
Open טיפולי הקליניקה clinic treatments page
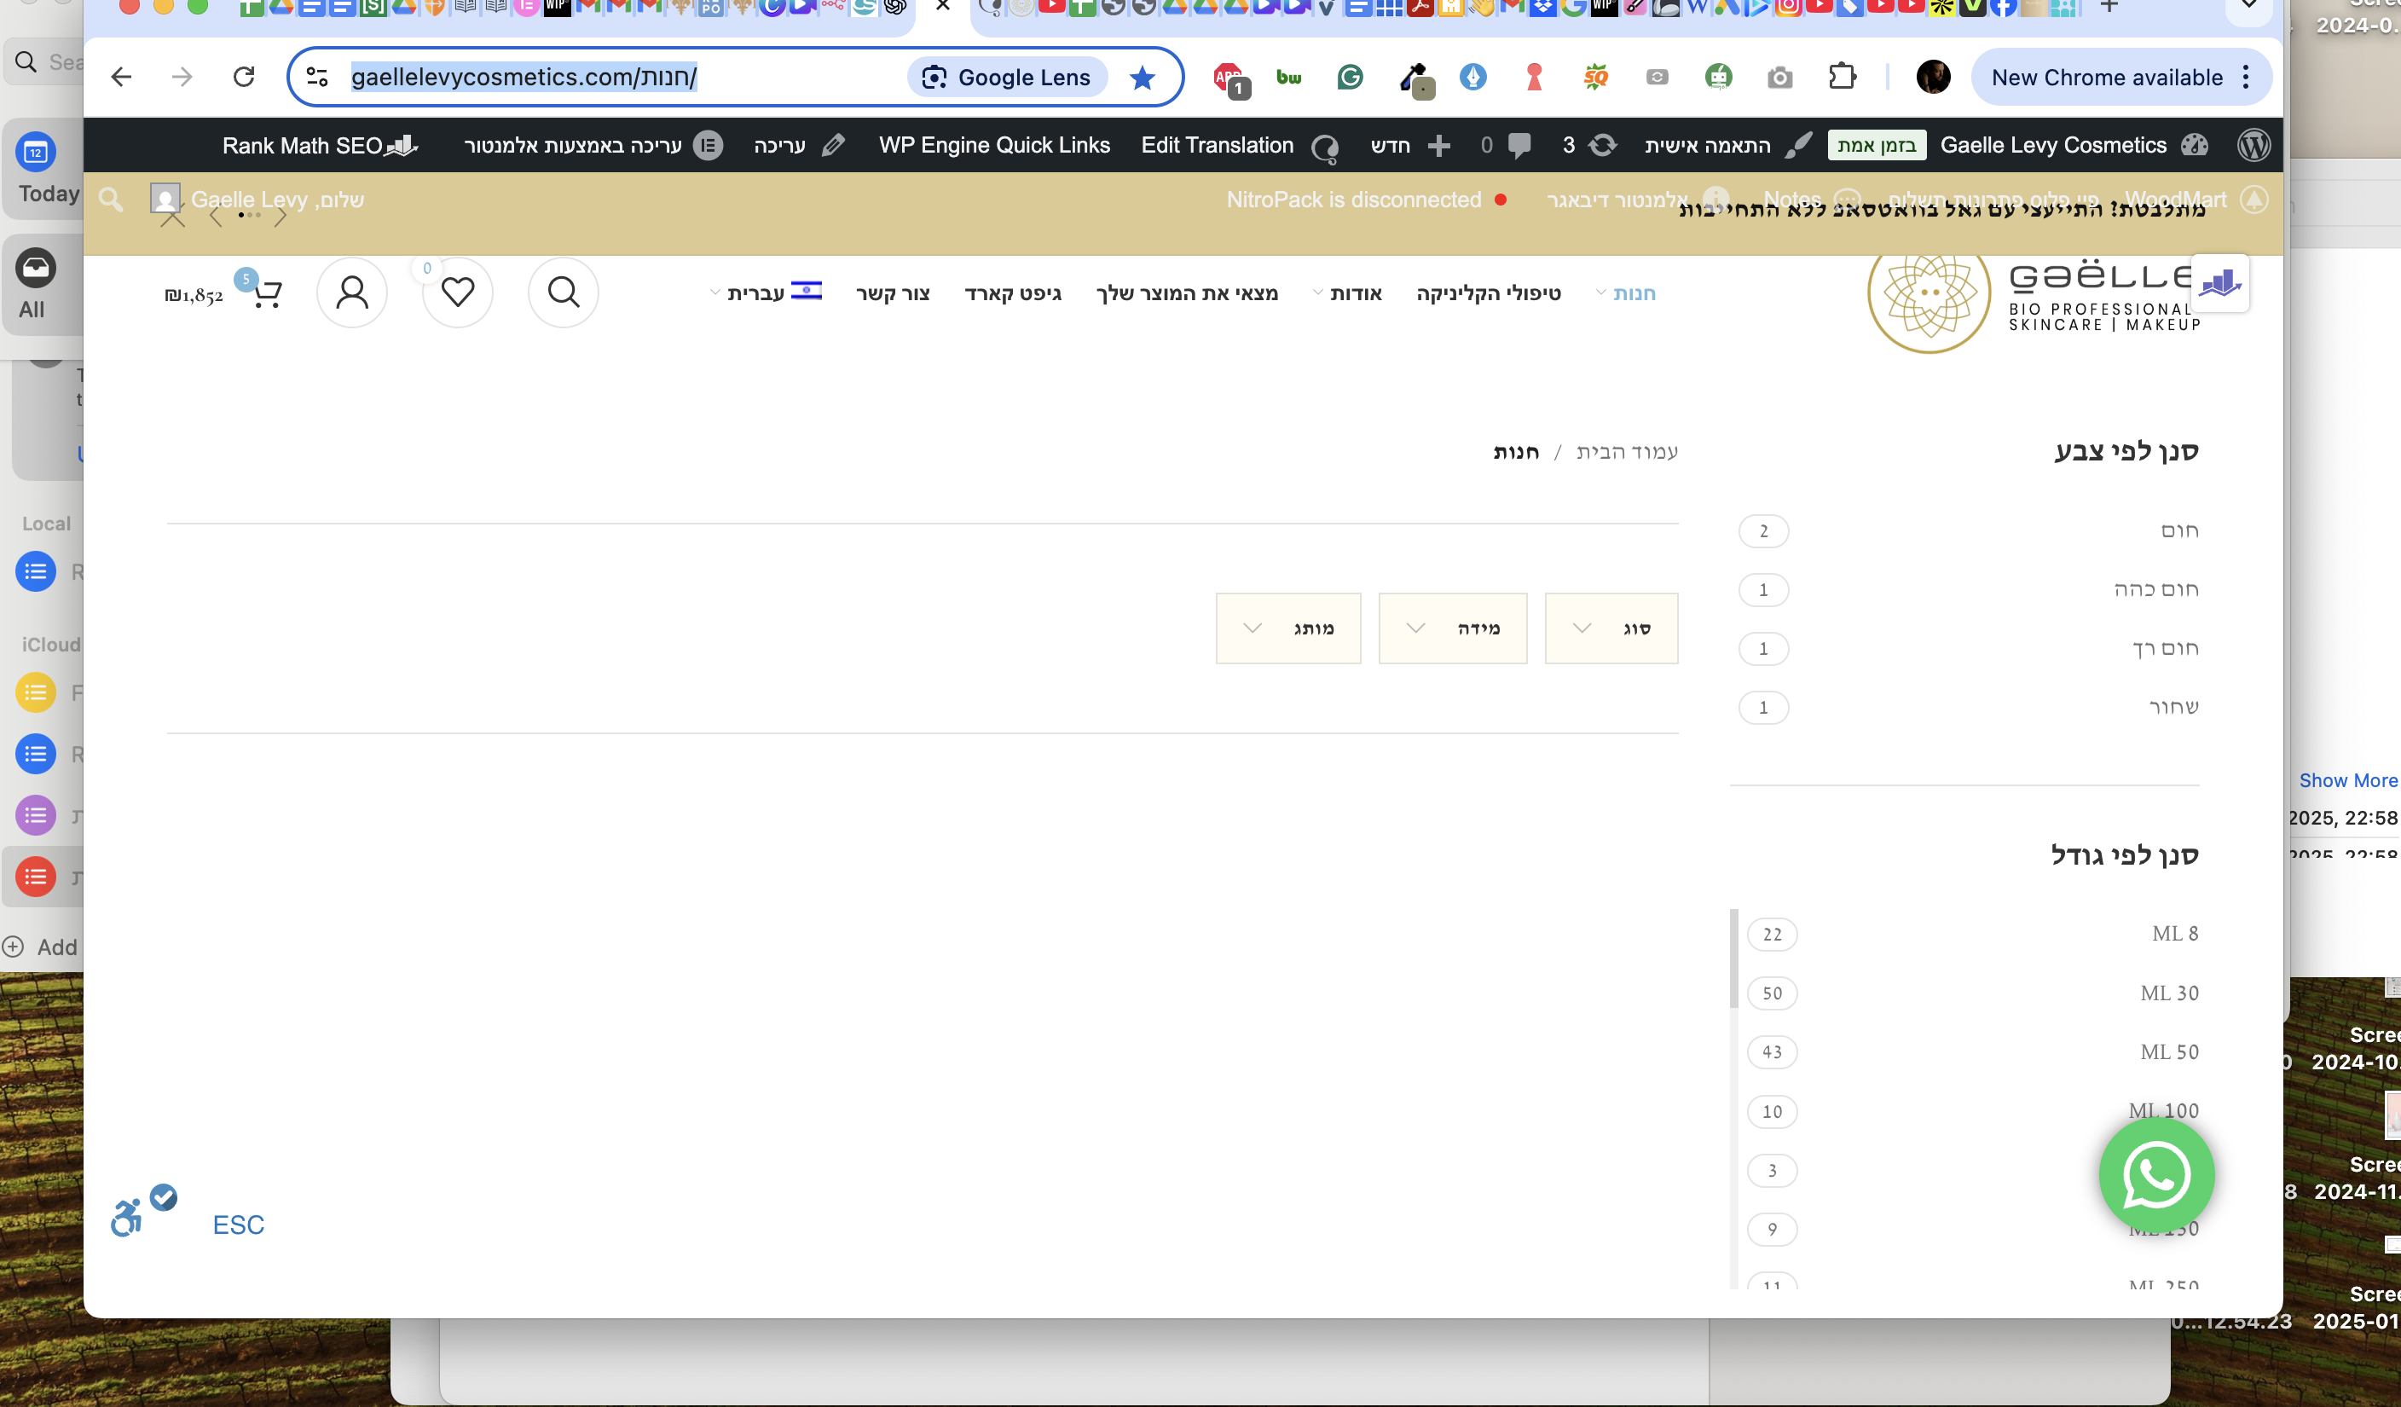pos(1488,293)
